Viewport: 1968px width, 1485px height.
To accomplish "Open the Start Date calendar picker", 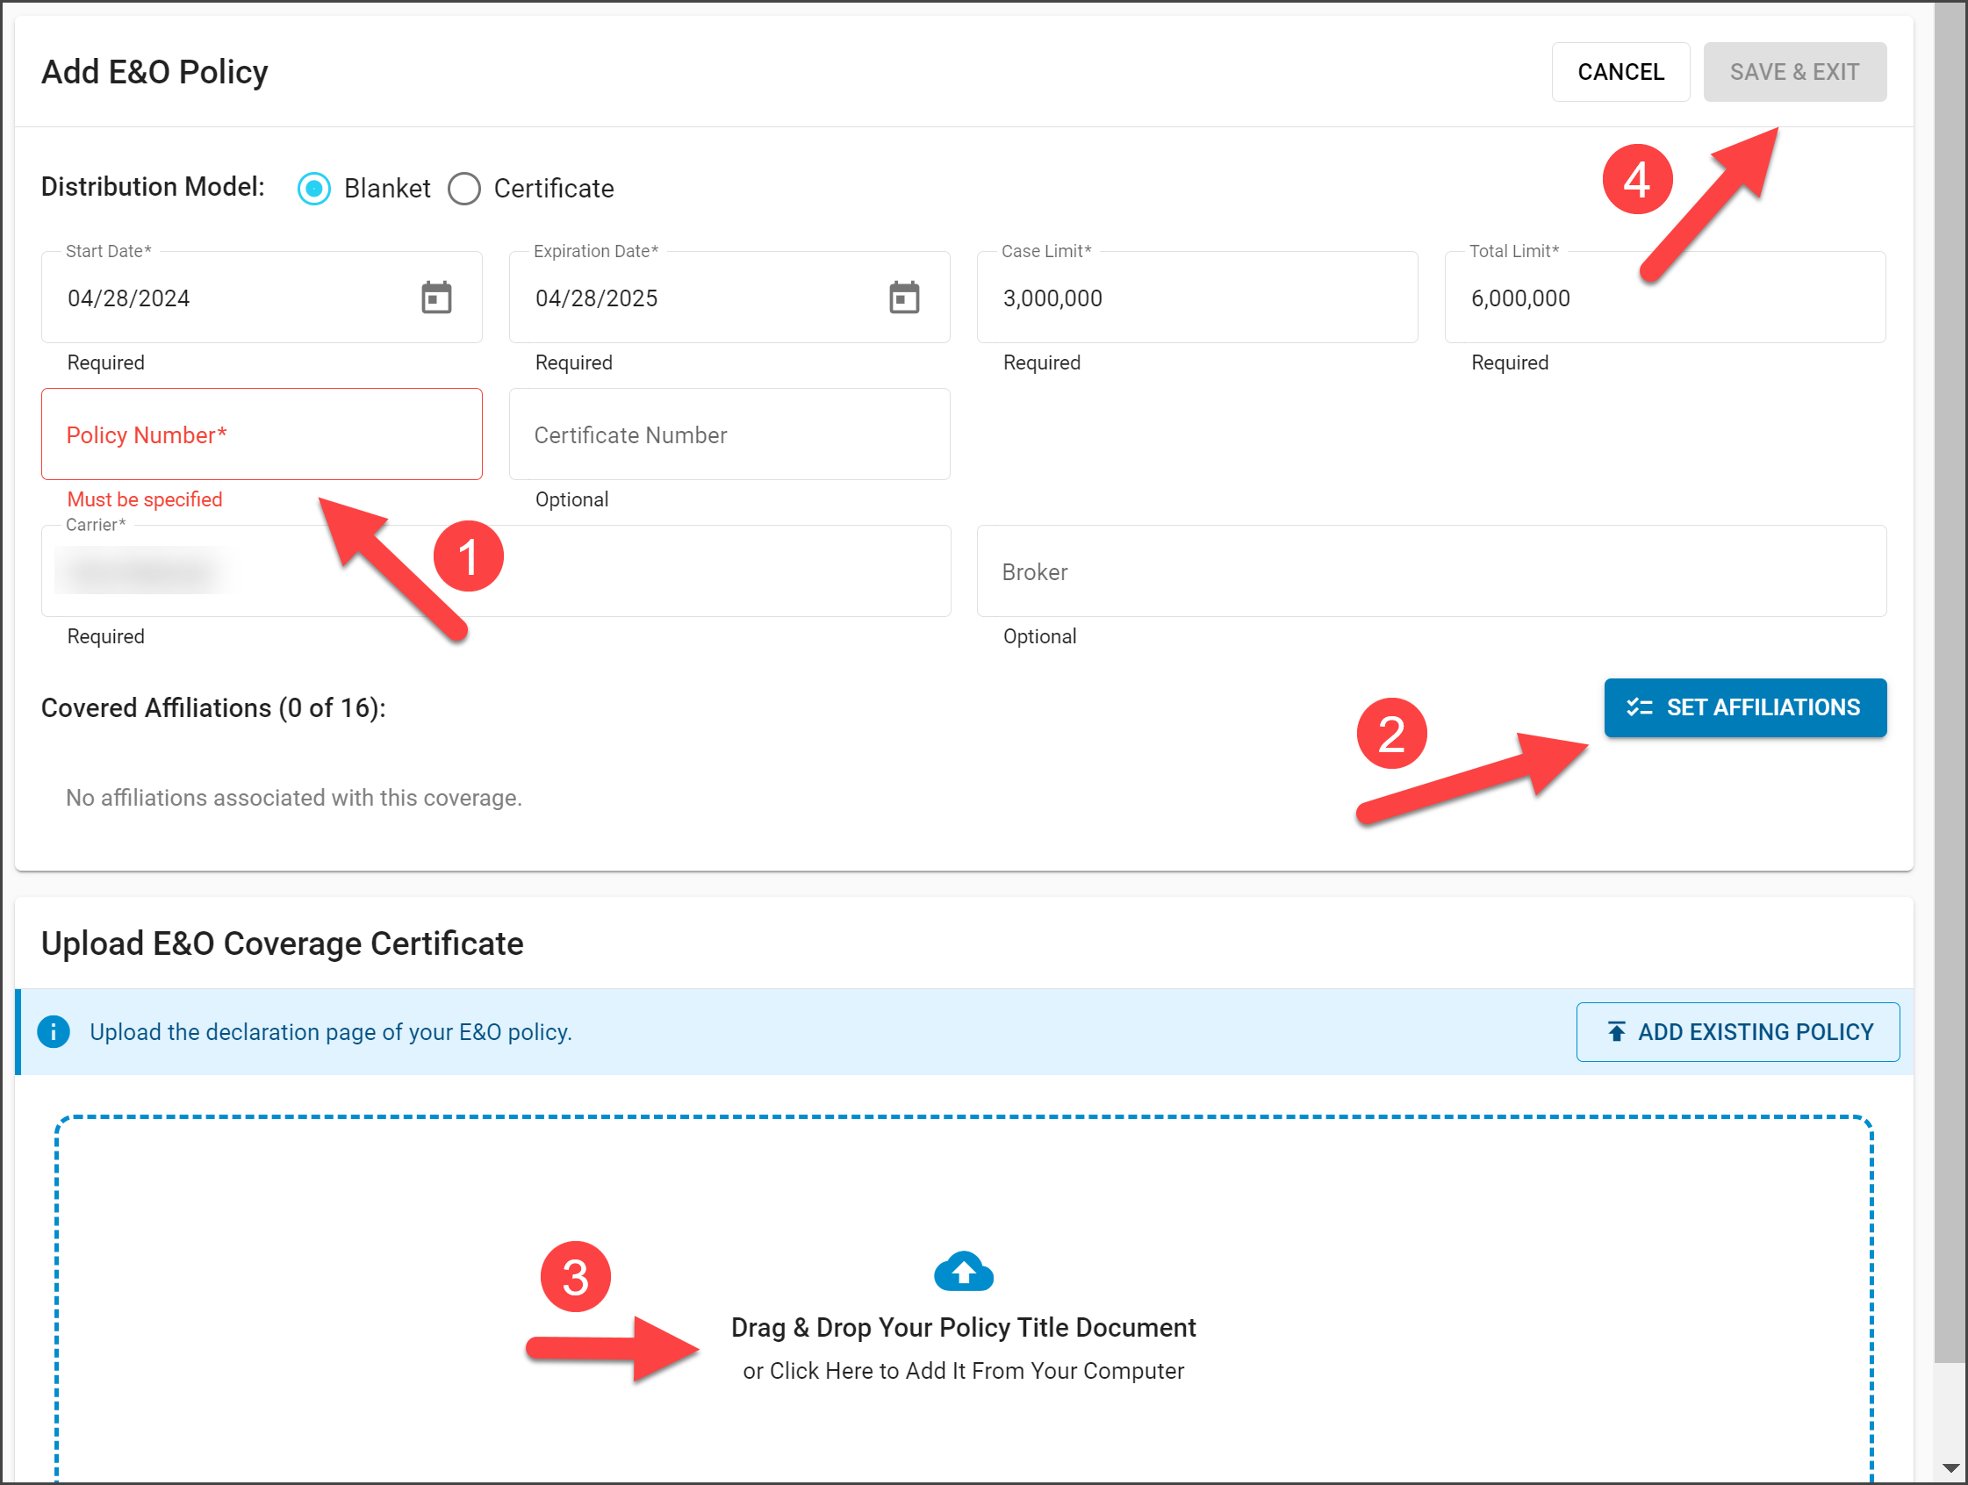I will point(436,298).
